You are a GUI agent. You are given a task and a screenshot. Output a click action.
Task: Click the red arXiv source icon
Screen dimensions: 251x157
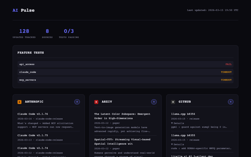tap(96, 102)
